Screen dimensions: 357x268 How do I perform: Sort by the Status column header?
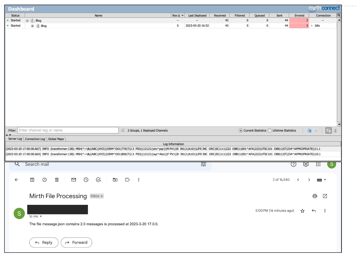click(x=15, y=16)
